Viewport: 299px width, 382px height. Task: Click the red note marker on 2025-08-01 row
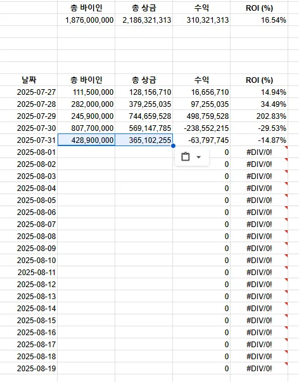click(x=286, y=147)
